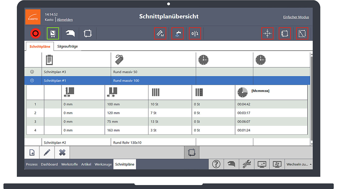Click the Abmelden logout link

click(65, 20)
